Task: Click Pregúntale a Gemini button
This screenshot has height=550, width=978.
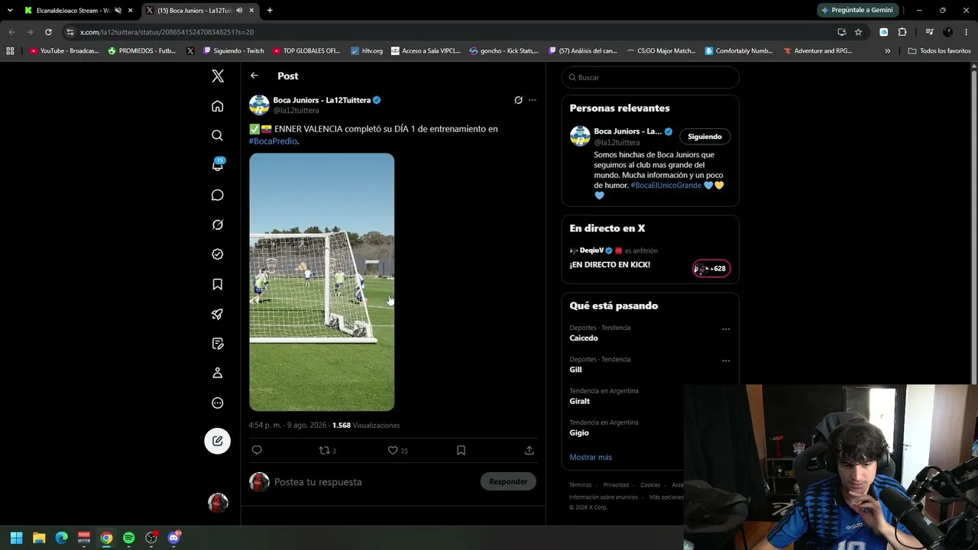Action: [857, 11]
